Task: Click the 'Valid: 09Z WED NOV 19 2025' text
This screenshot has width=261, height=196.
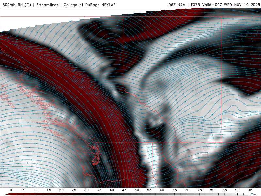Action: 231,5
